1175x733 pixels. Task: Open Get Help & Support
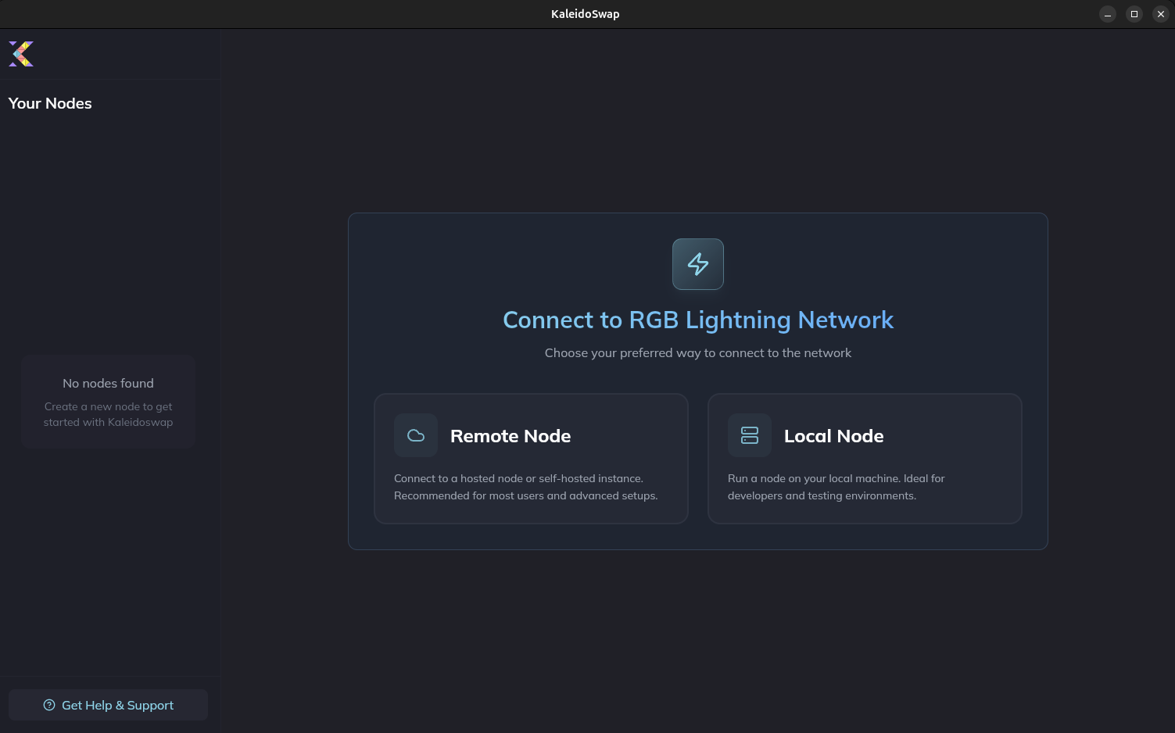pyautogui.click(x=108, y=705)
